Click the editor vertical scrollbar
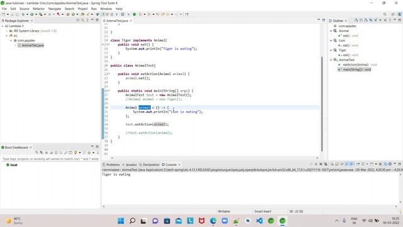This screenshot has width=403, height=227. pyautogui.click(x=322, y=104)
